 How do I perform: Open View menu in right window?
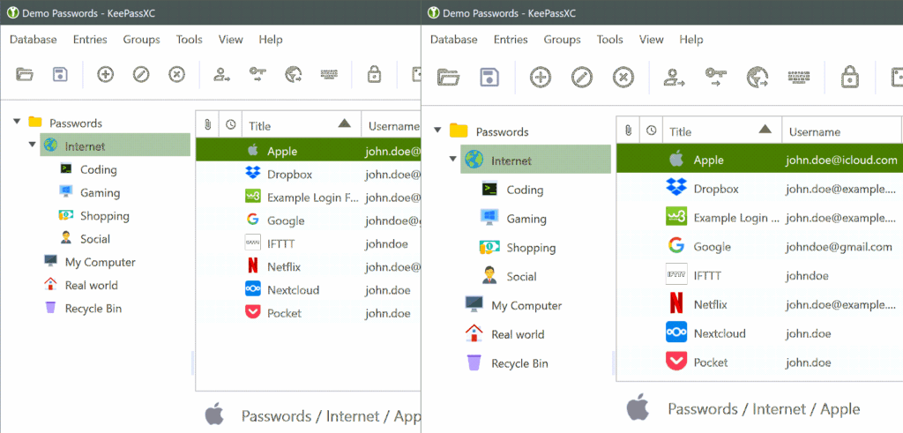[652, 40]
